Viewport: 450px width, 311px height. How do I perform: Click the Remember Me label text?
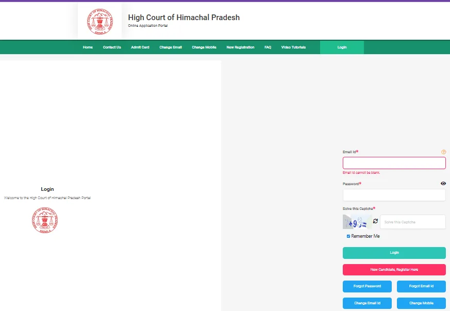[365, 236]
